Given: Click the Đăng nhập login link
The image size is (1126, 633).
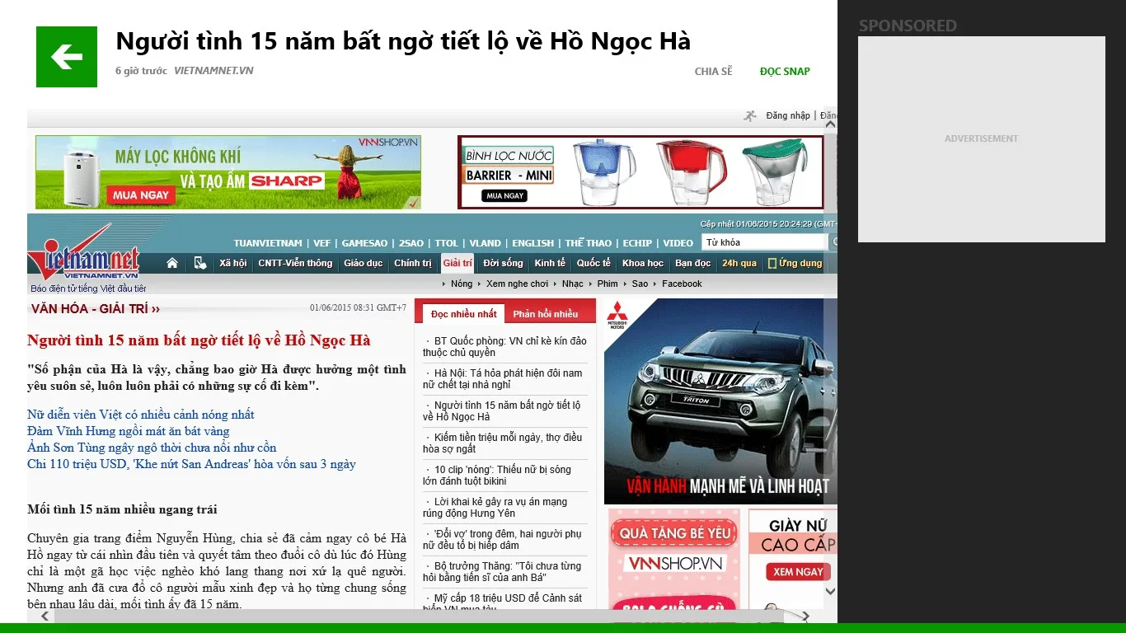Looking at the screenshot, I should 788,115.
